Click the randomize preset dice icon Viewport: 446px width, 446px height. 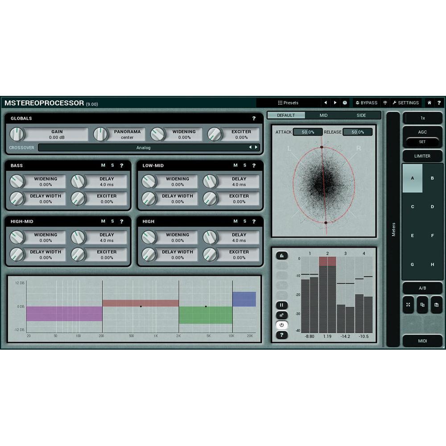[x=345, y=103]
